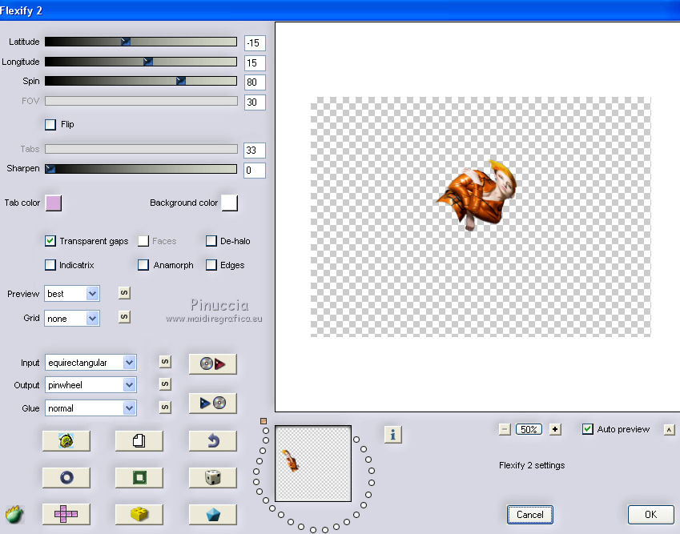Click the Longitude value field
680x534 pixels.
pyautogui.click(x=255, y=63)
